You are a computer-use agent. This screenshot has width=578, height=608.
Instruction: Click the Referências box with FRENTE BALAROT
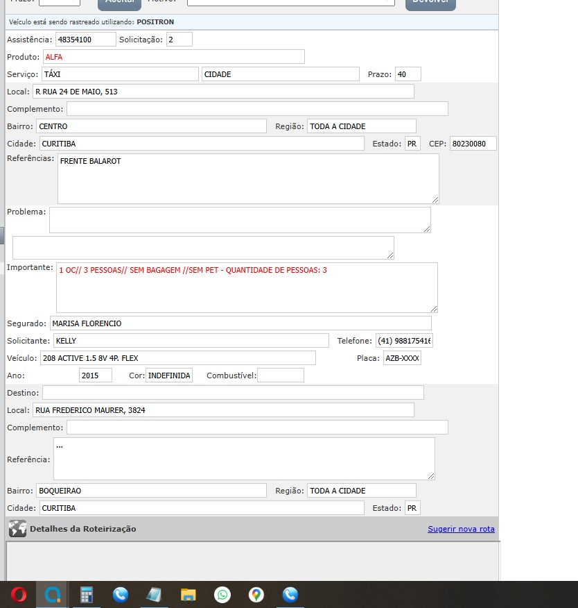tap(248, 179)
